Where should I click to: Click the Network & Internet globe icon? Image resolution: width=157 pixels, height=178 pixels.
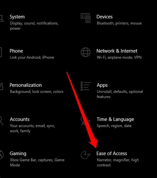coord(85,52)
